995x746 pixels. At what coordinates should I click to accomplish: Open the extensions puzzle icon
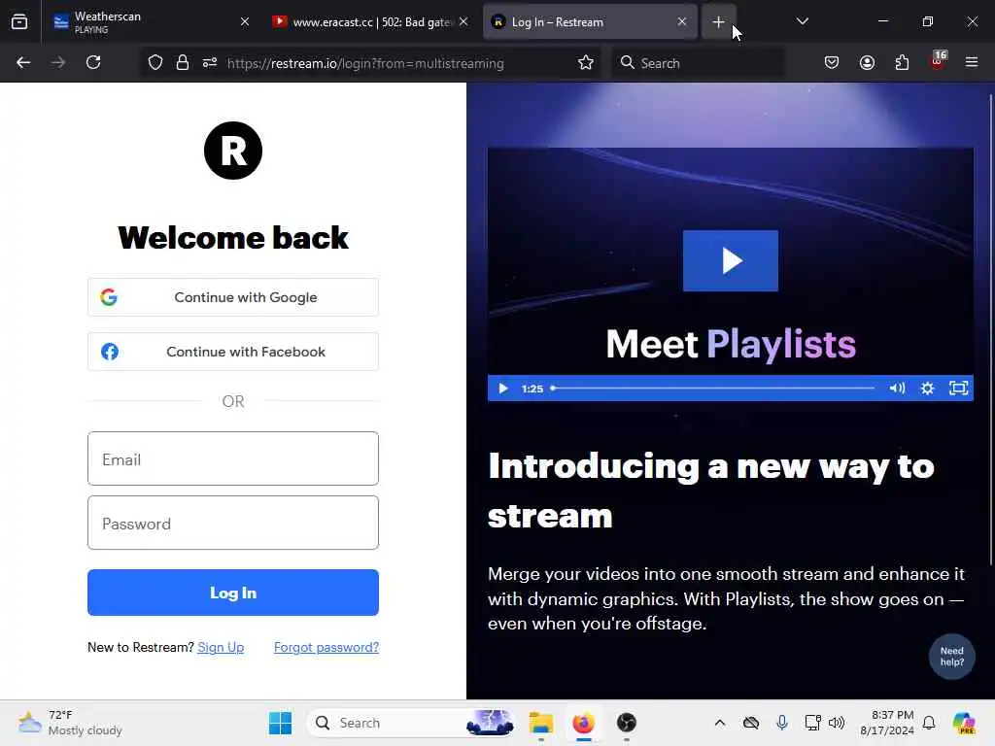[x=902, y=62]
